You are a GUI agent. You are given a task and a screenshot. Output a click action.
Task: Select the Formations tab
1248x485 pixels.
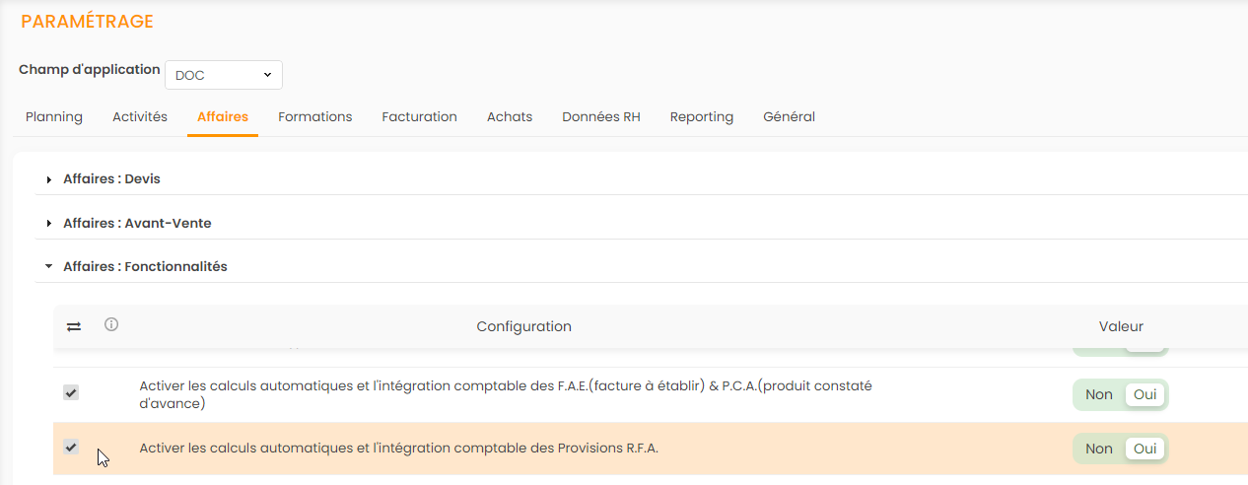point(314,116)
